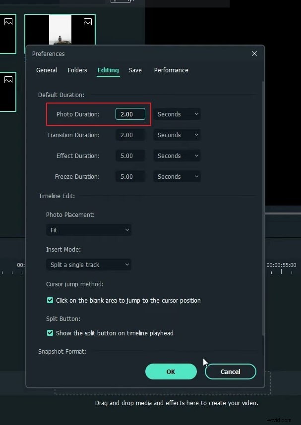Expand the Photo Placement Fit dropdown
The image size is (301, 425).
pos(88,230)
